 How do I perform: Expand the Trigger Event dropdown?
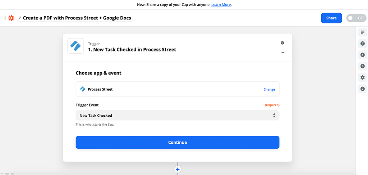click(x=177, y=116)
